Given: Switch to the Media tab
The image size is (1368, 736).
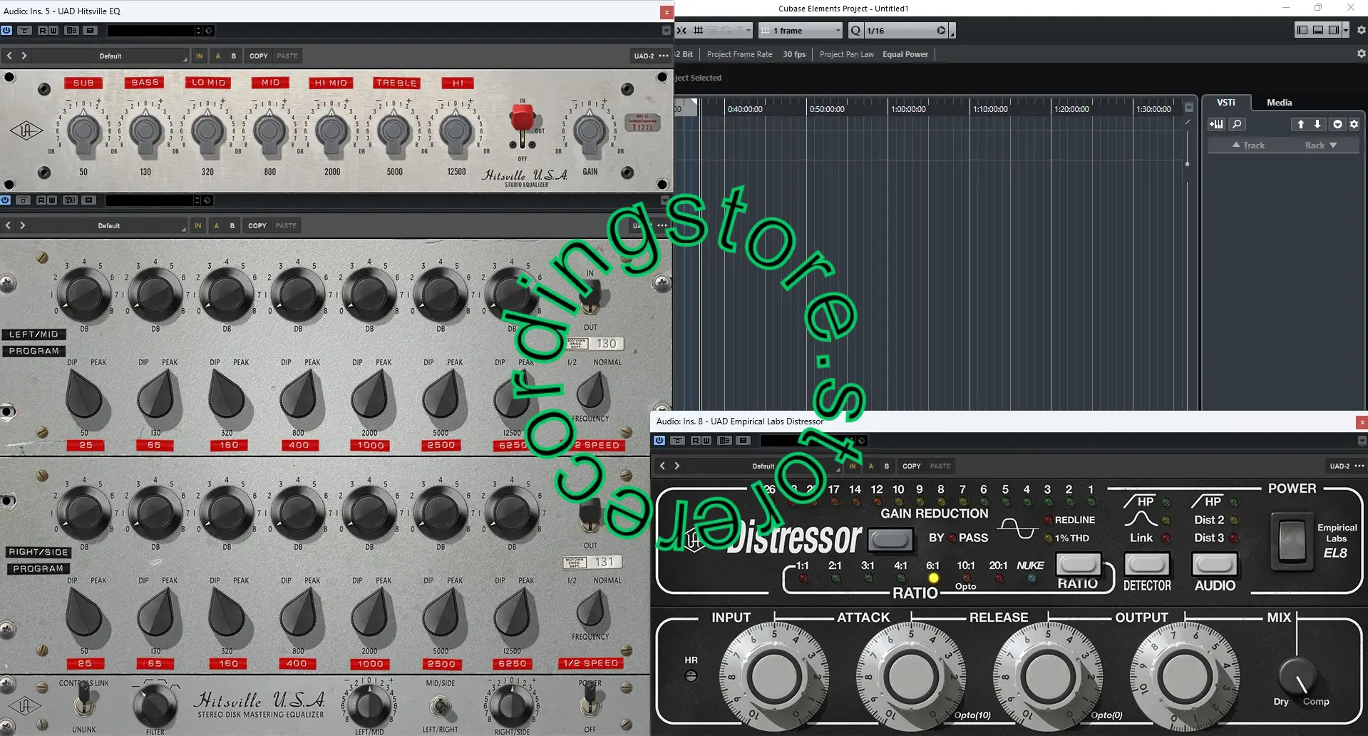Looking at the screenshot, I should click(1279, 102).
